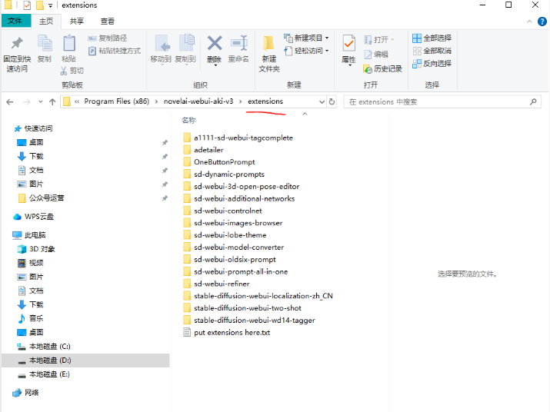The image size is (550, 412).
Task: Click the Edit (编辑) ribbon button
Action: click(x=376, y=55)
